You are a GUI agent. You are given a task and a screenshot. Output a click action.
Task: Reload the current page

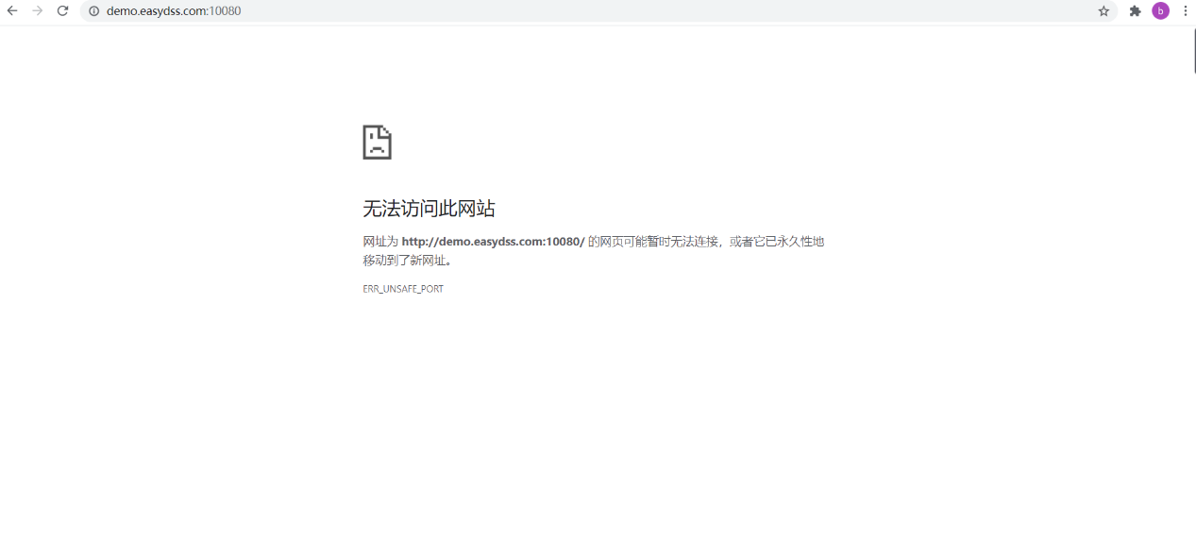point(63,10)
